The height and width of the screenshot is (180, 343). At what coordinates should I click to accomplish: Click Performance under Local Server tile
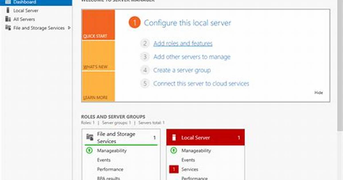point(194,178)
